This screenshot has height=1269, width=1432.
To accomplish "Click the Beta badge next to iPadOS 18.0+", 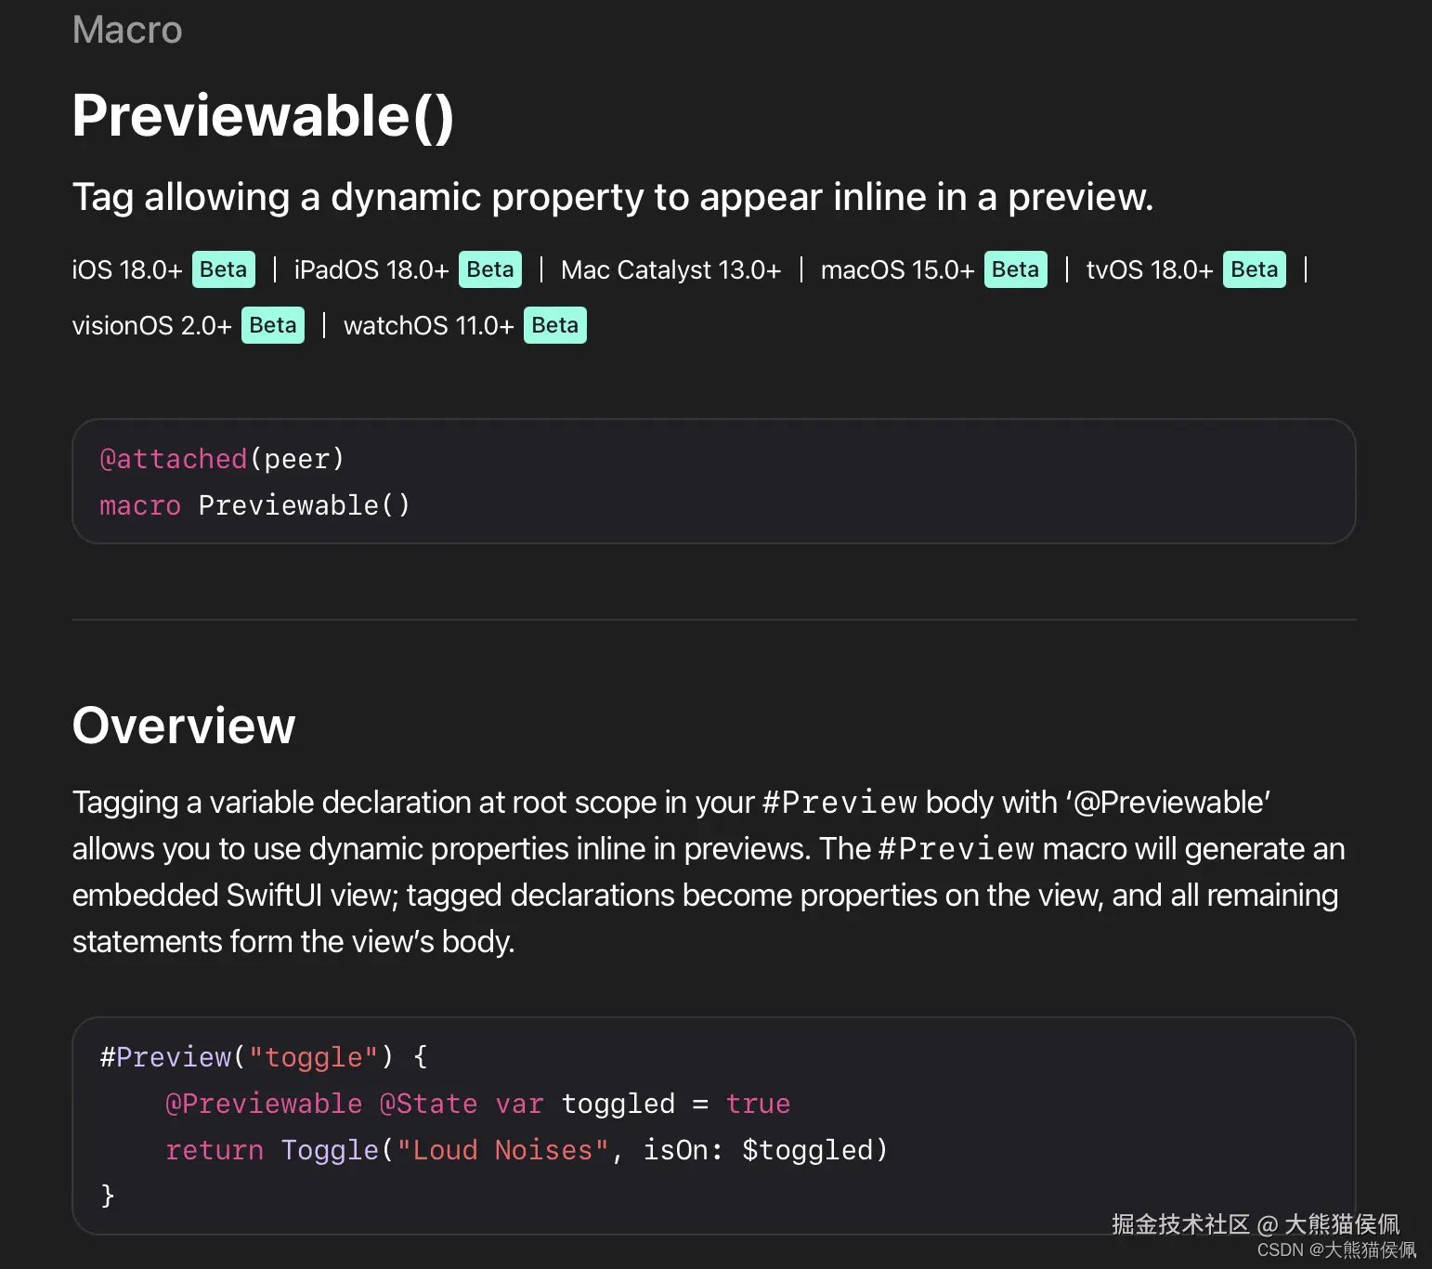I will (490, 269).
